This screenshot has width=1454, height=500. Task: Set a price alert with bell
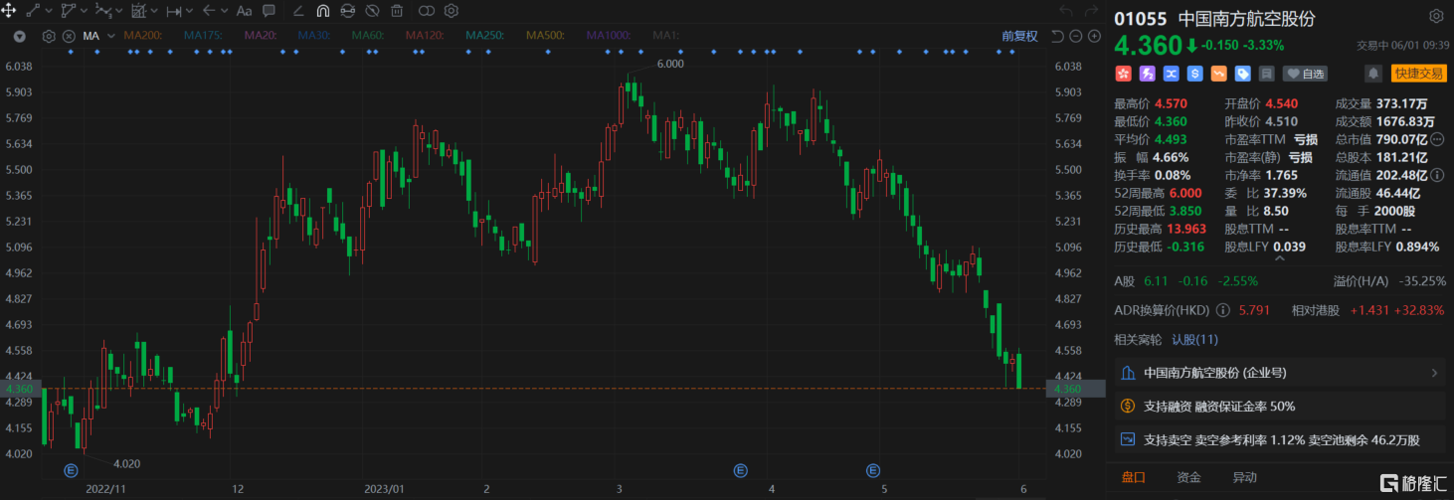1372,73
